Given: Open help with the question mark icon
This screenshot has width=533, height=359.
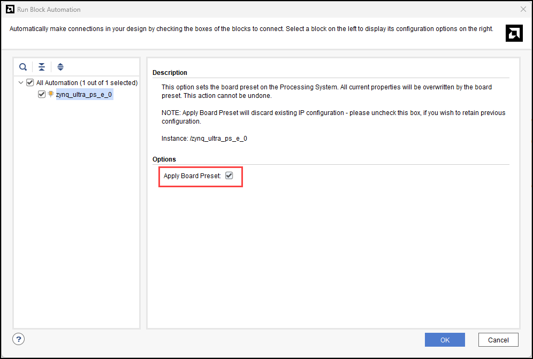Looking at the screenshot, I should coord(19,339).
